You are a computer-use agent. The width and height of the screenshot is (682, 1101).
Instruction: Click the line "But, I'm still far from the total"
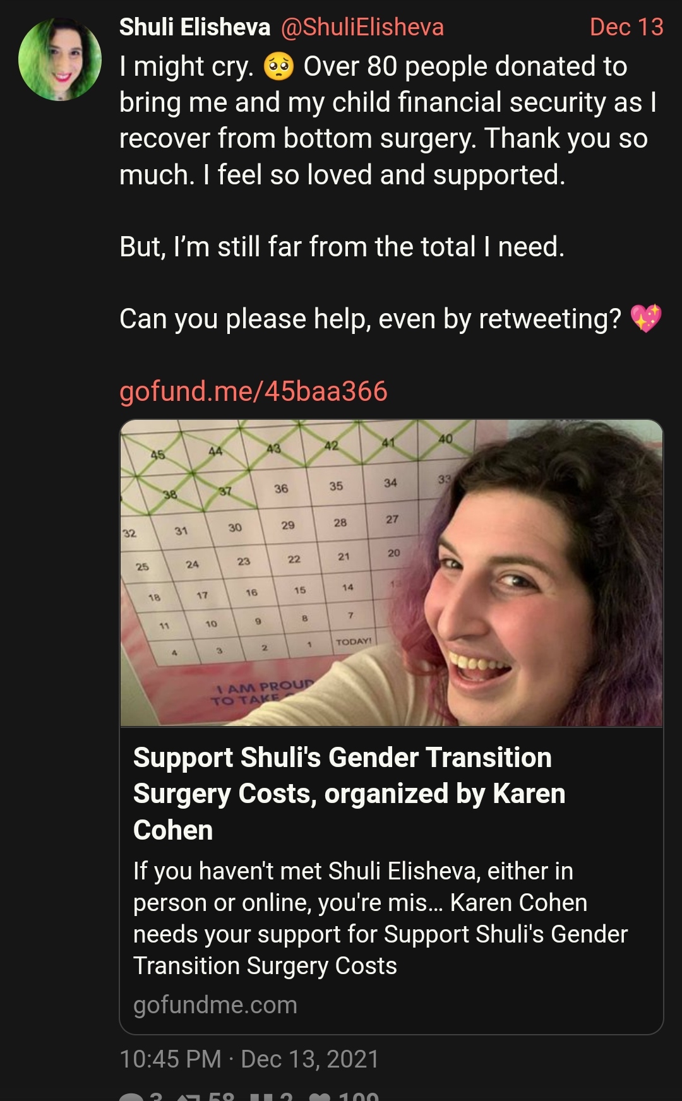[342, 247]
